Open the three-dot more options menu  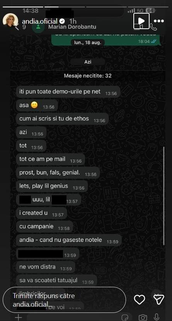click(159, 21)
